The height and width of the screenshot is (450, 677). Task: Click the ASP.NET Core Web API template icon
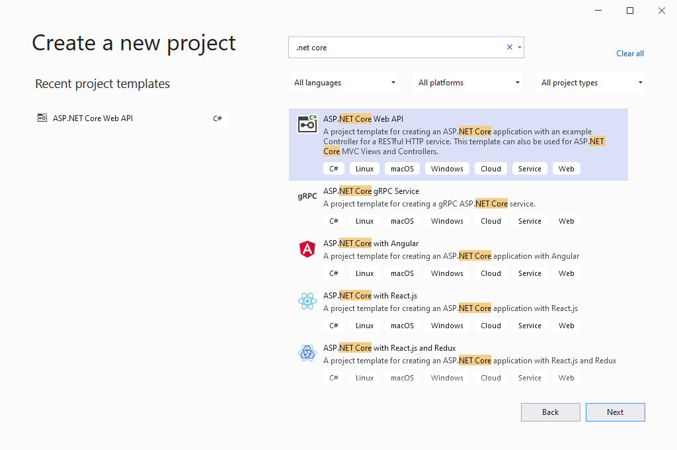pyautogui.click(x=307, y=123)
